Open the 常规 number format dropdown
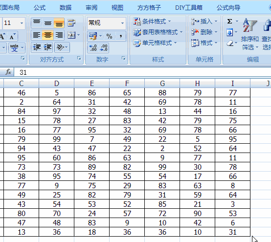Screen dimensions: 271x242 [122, 23]
